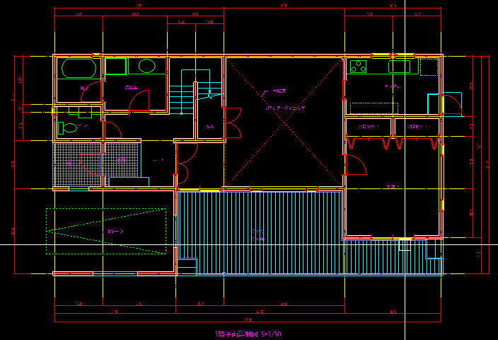Viewport: 498px width, 340px height.
Task: Select the left closet text label
Action: coord(369,126)
